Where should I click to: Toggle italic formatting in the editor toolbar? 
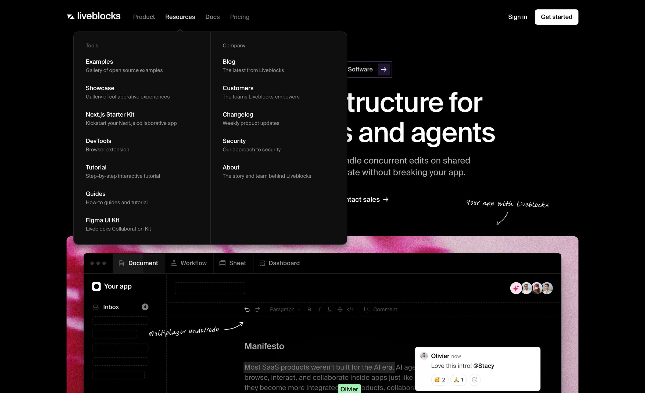point(319,309)
